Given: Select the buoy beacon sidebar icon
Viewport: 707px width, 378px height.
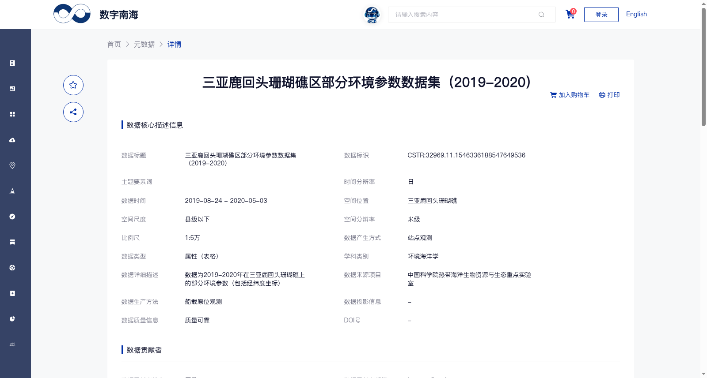Looking at the screenshot, I should point(12,191).
